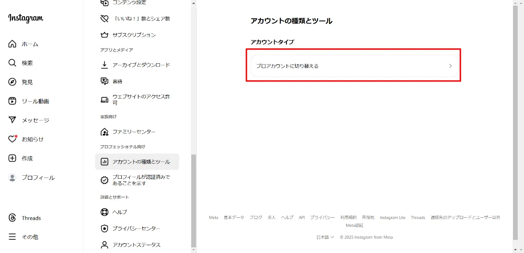Screen dimensions: 524x253
Task: Click the プロフィール avatar icon
Action: point(12,178)
